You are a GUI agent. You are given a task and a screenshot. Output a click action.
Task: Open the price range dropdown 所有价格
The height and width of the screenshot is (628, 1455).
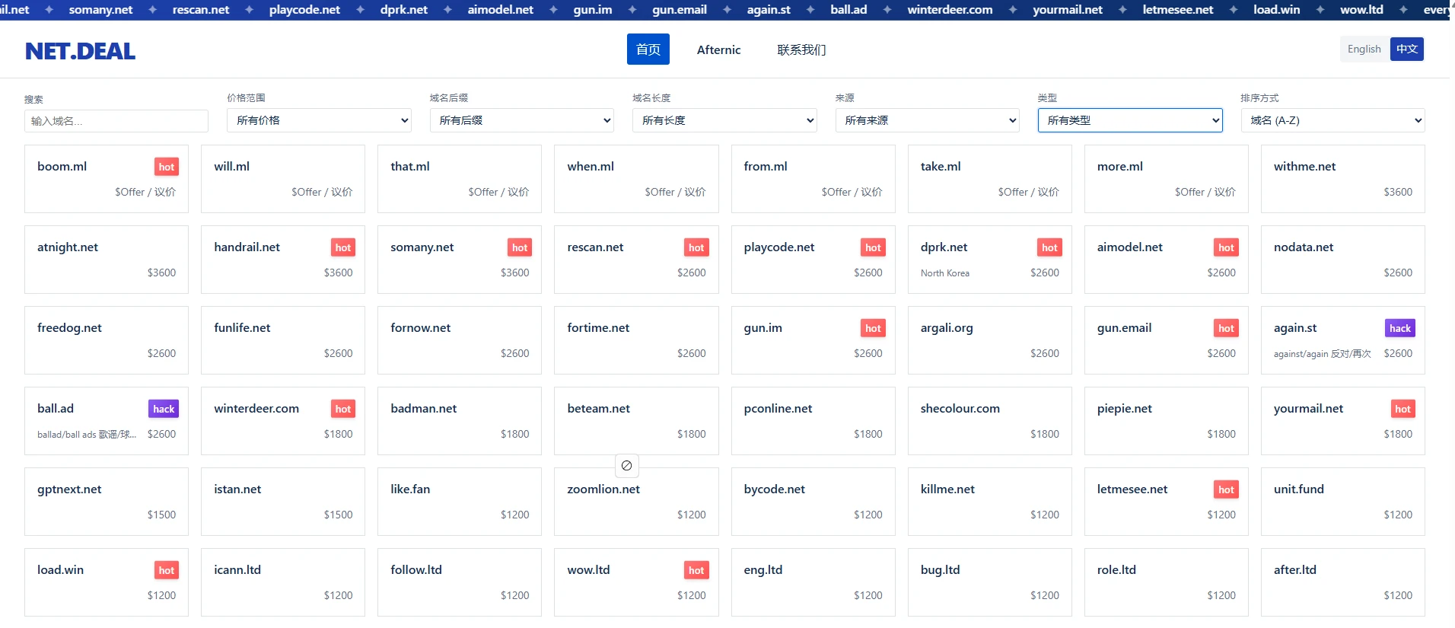319,120
